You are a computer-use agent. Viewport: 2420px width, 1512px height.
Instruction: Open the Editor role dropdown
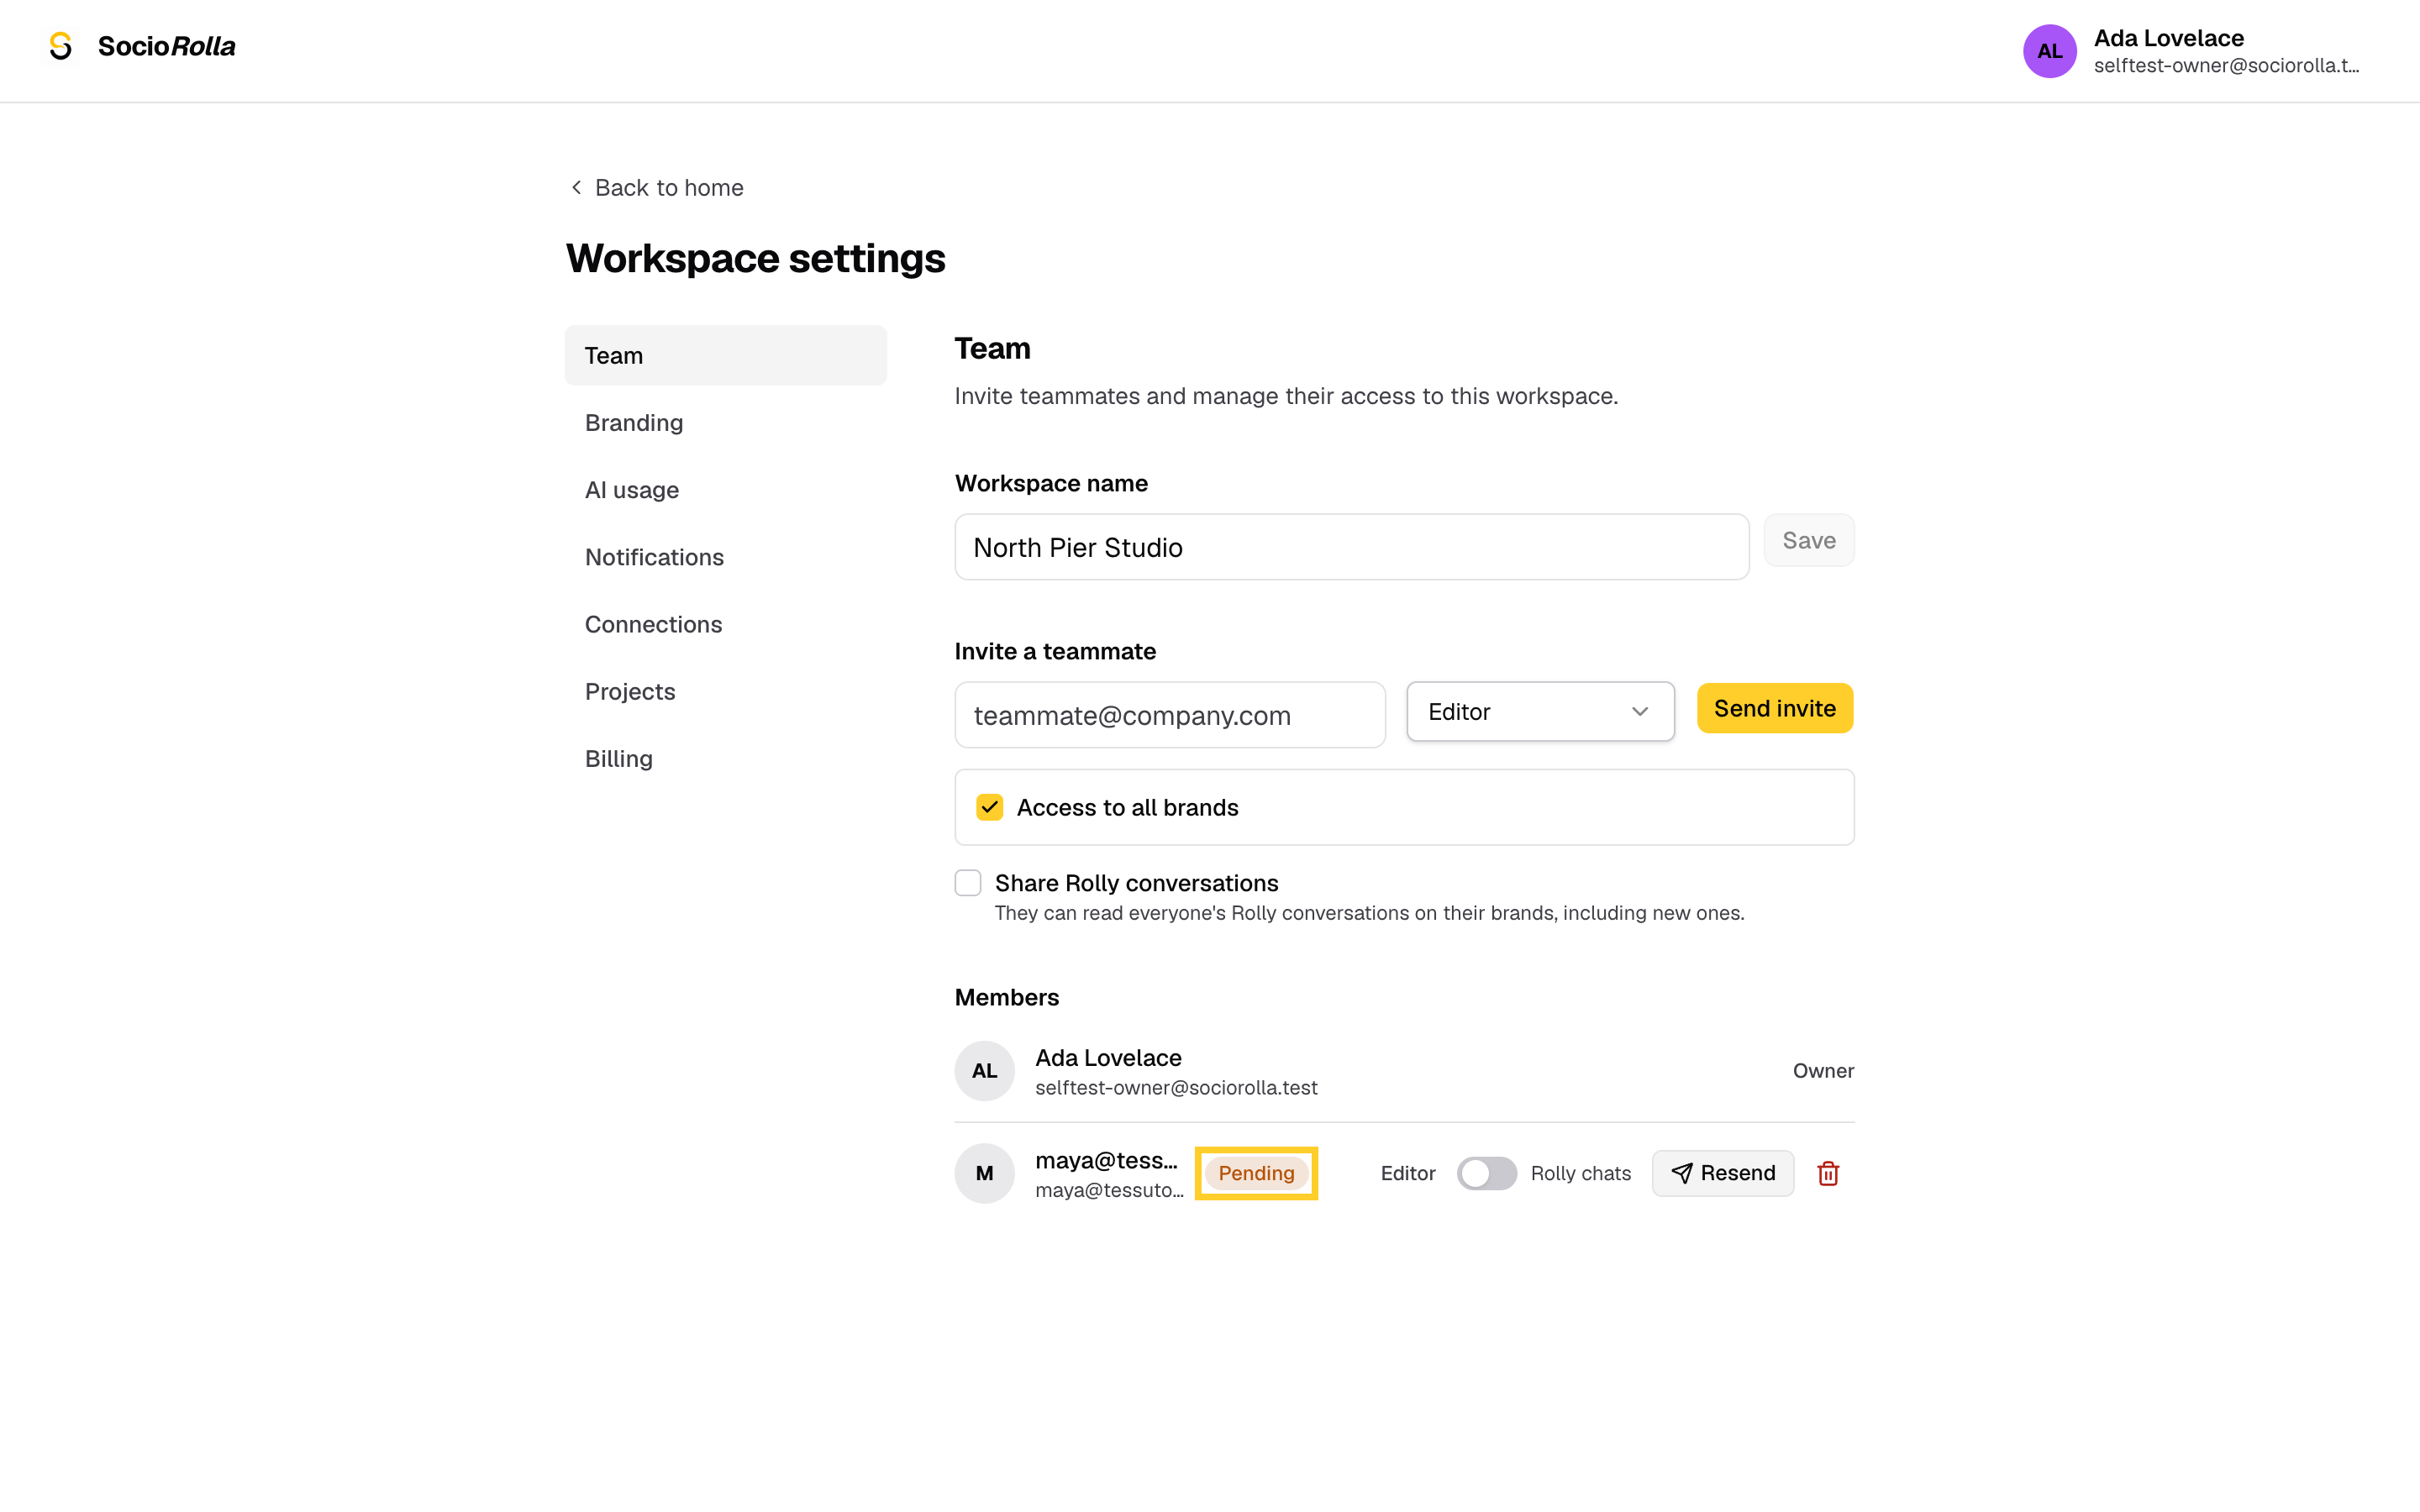pyautogui.click(x=1540, y=711)
